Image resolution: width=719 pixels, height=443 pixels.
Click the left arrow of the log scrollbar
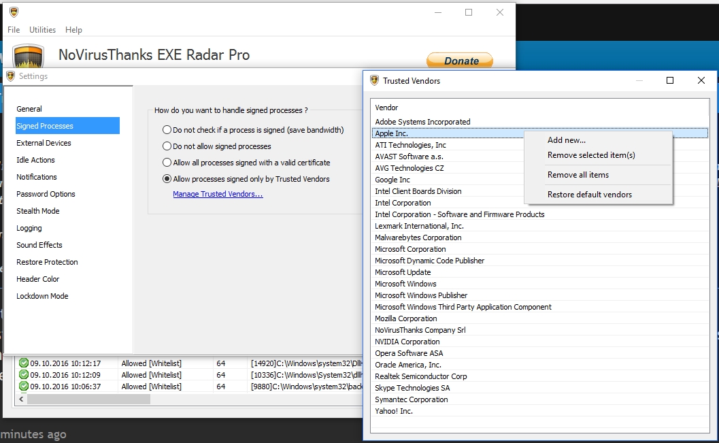point(21,399)
